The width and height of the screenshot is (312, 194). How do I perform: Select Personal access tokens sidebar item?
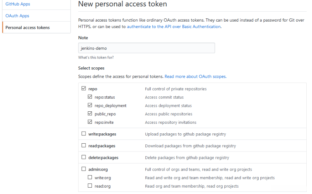click(27, 27)
